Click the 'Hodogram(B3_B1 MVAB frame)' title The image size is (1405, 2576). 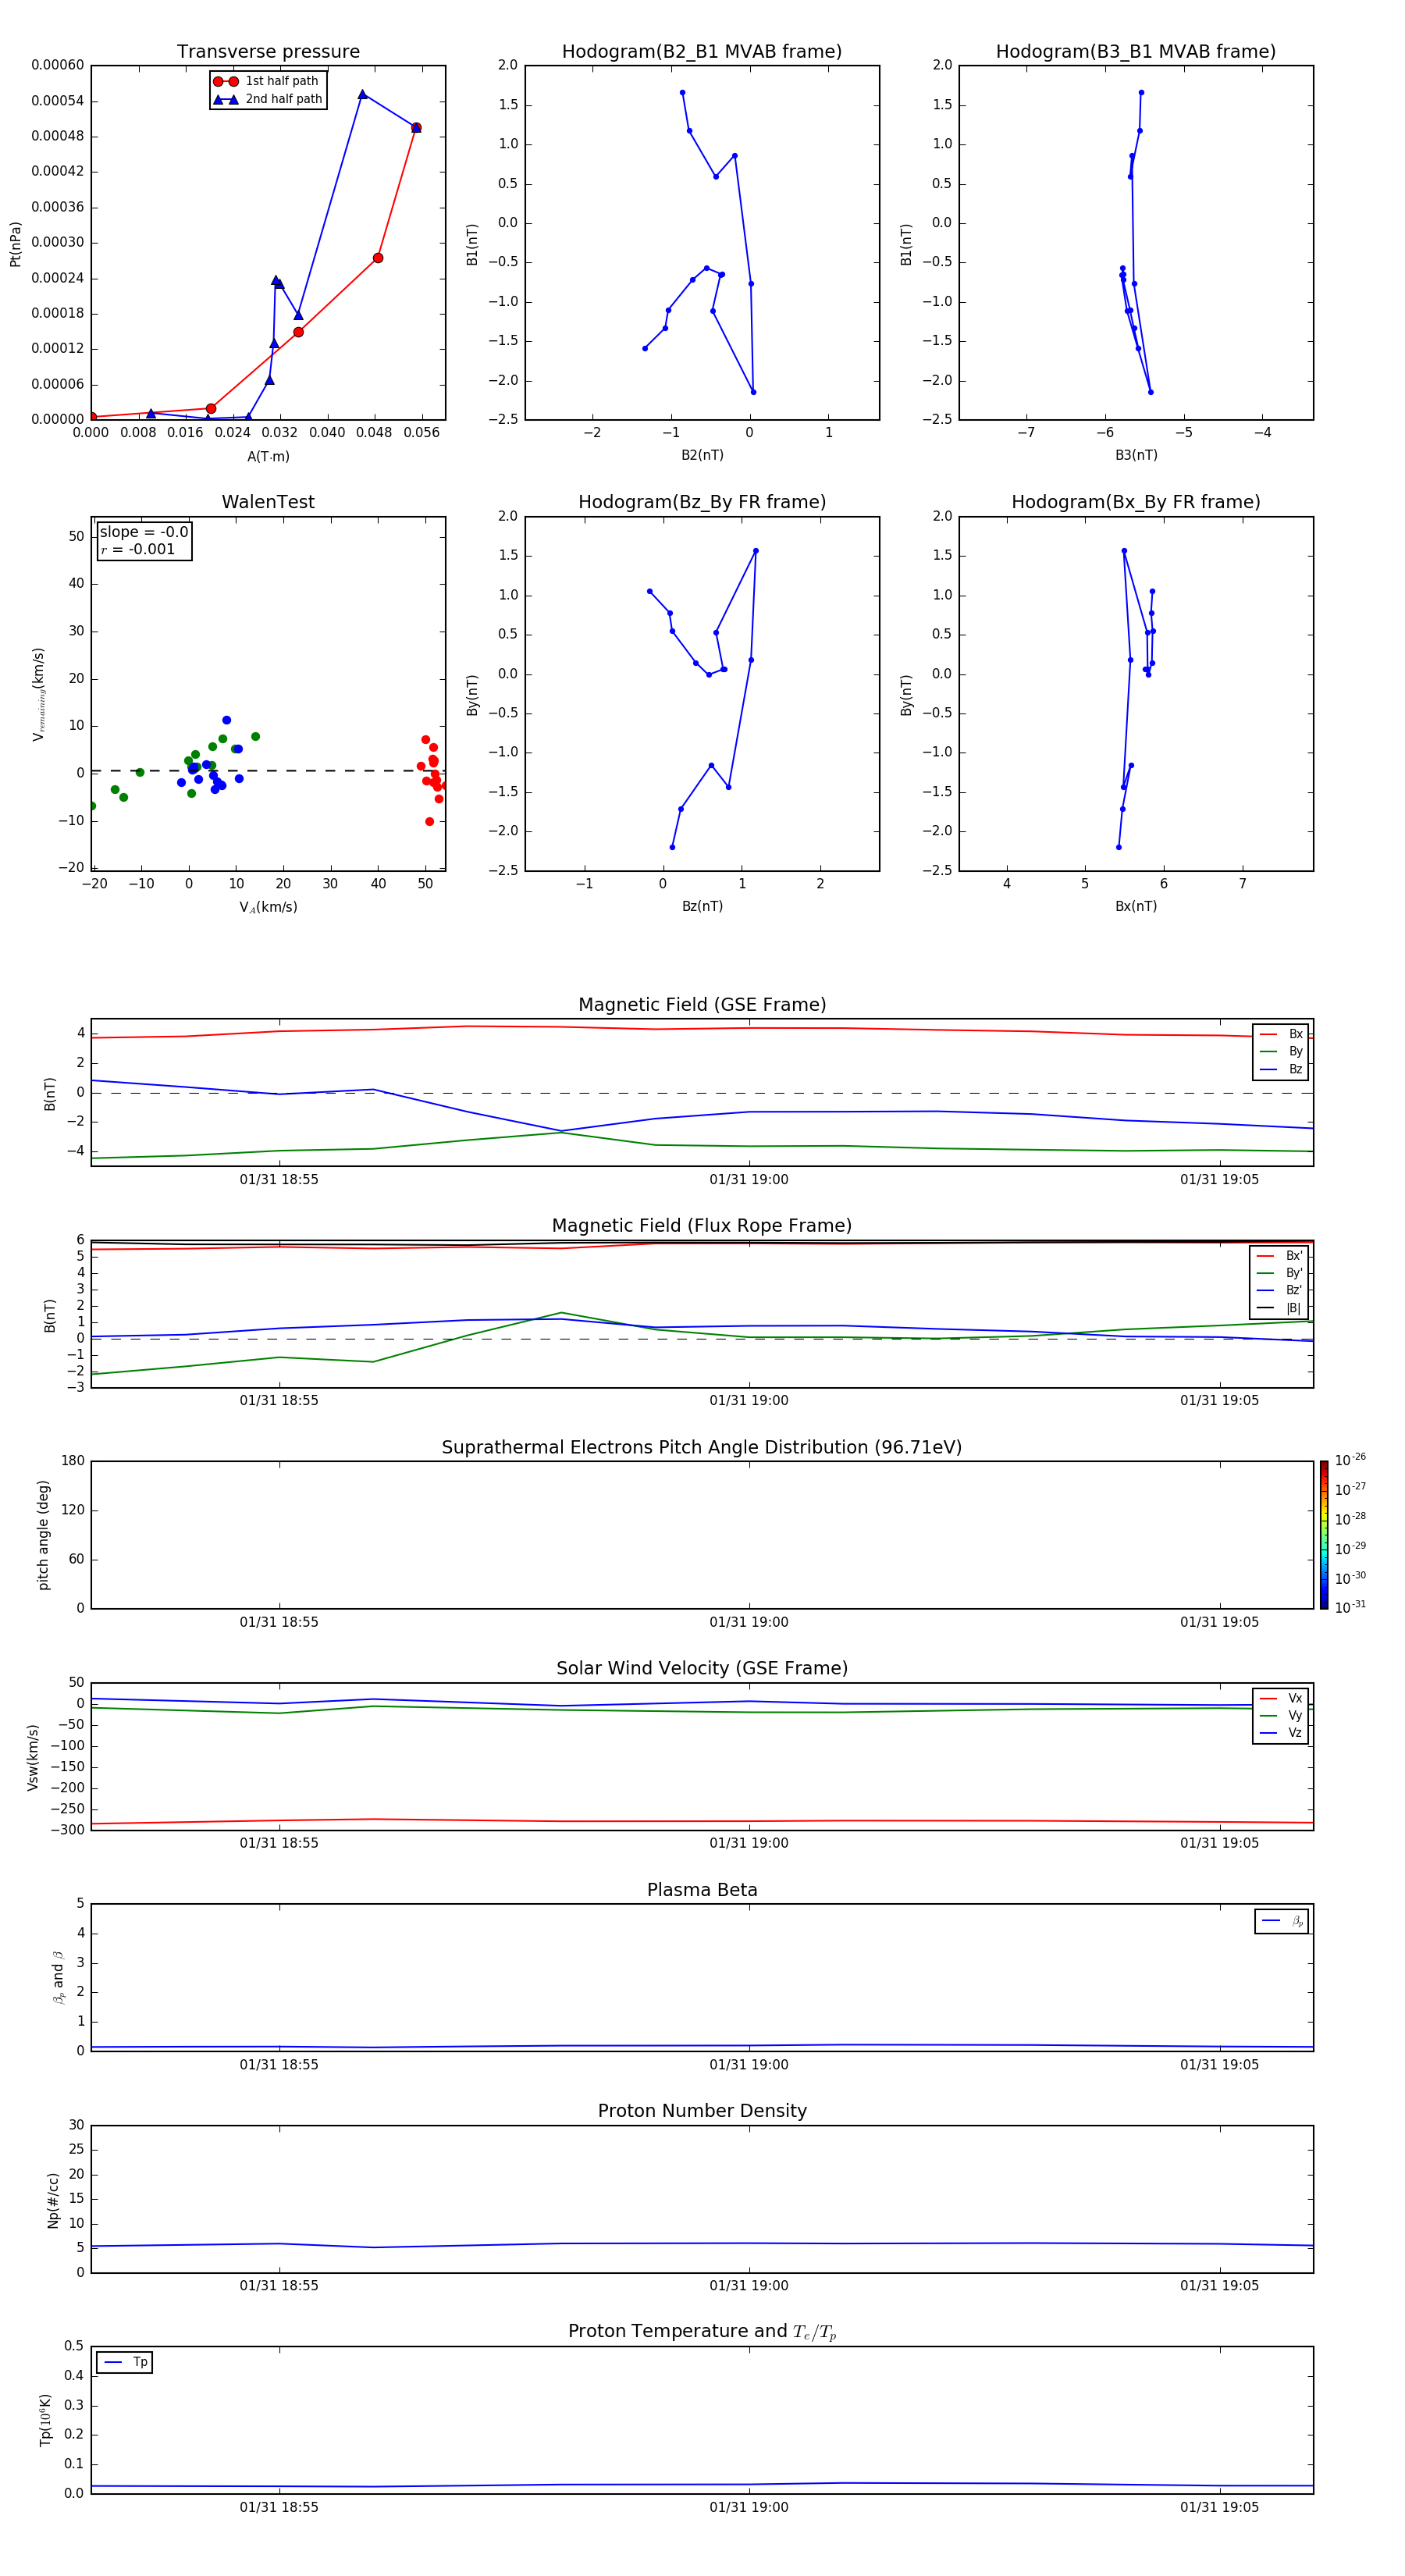point(1136,51)
